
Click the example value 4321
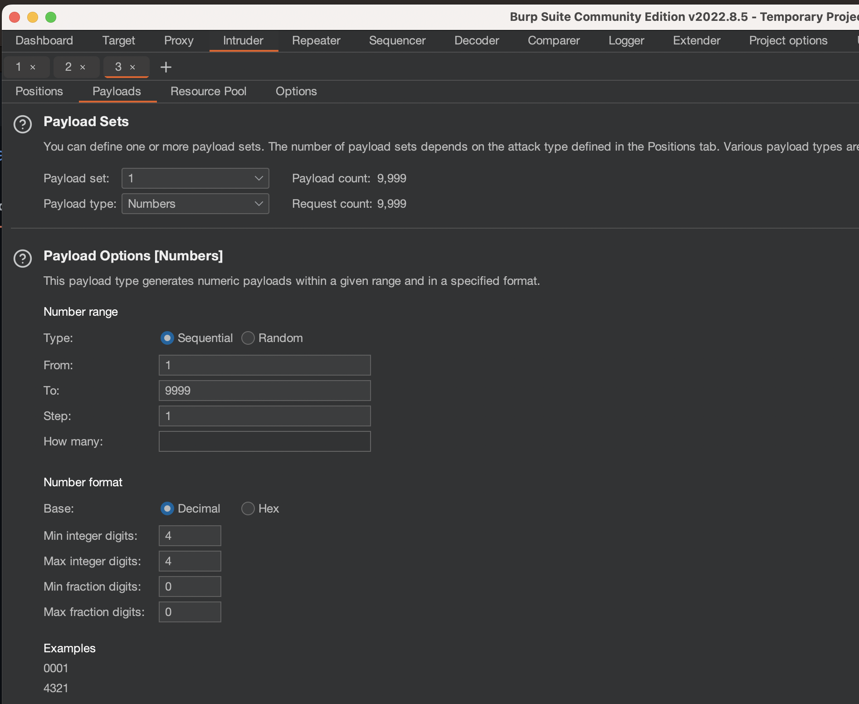point(56,688)
